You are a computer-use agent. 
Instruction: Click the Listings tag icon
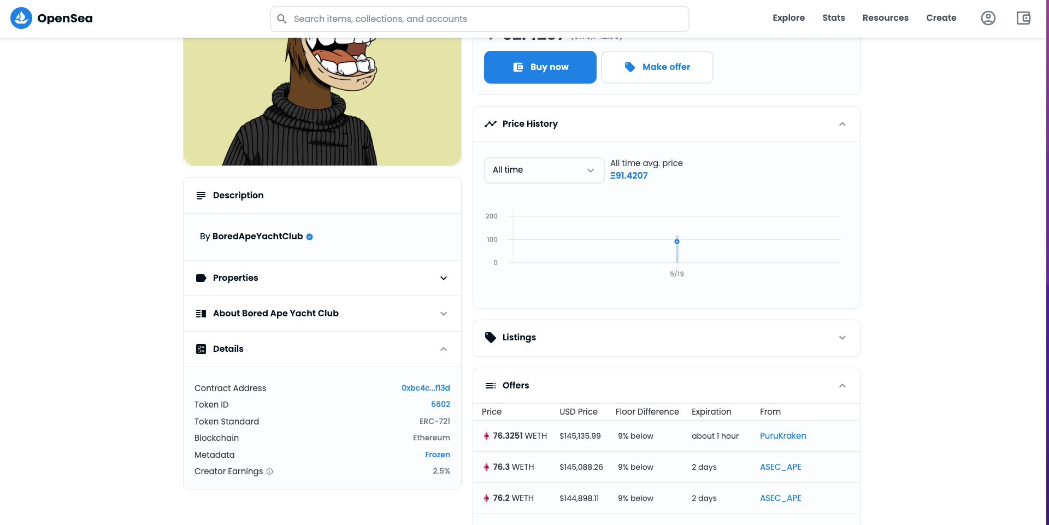click(x=490, y=337)
